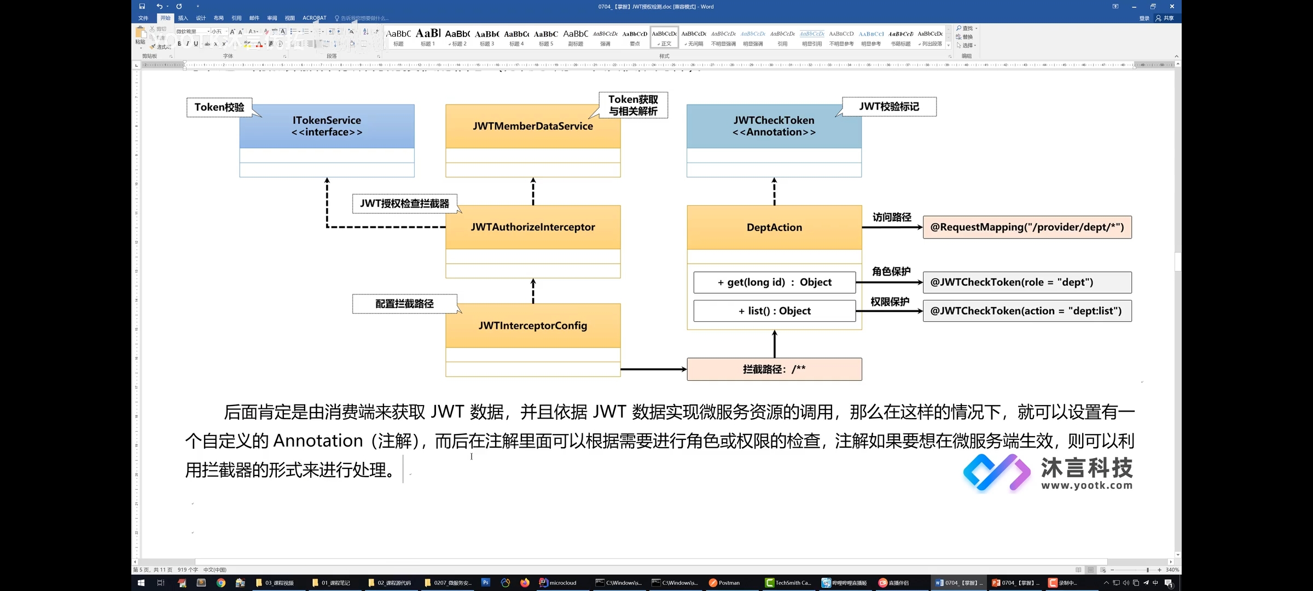Click the 粘贴 paste icon
Viewport: 1313px width, 591px height.
click(141, 32)
